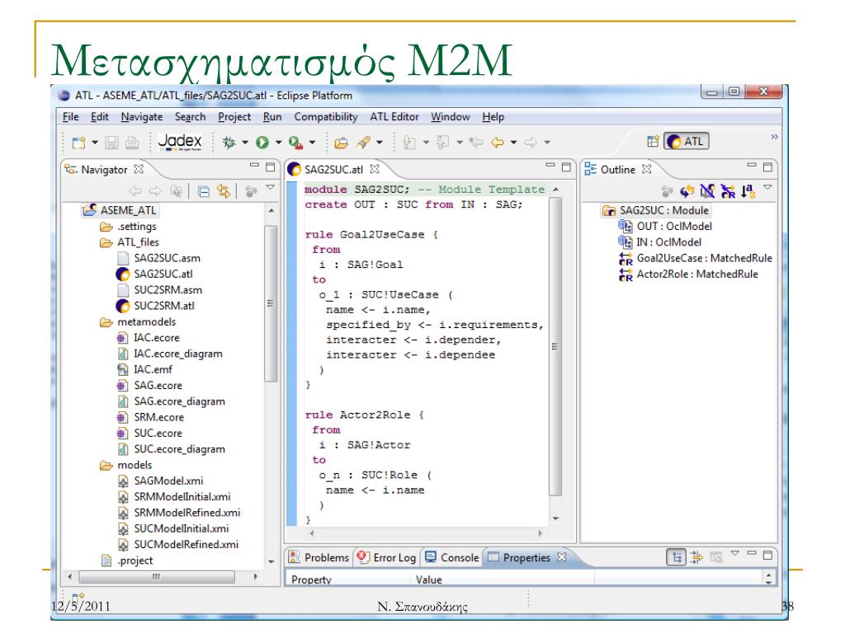845x633 pixels.
Task: Click the yellow Back arrow in the main toolbar
Action: click(498, 143)
